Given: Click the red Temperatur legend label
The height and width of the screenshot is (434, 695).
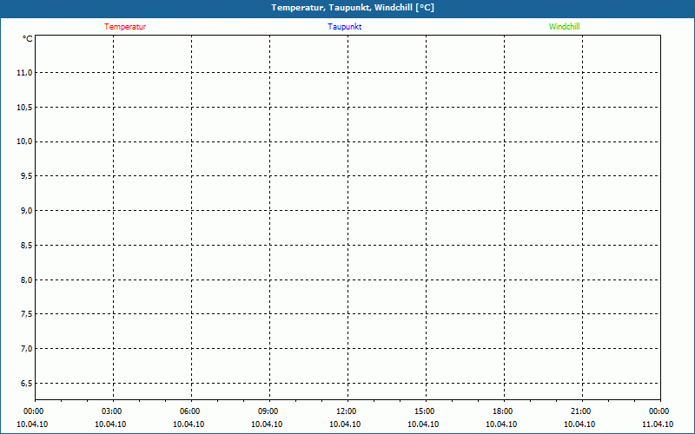Looking at the screenshot, I should [x=125, y=27].
